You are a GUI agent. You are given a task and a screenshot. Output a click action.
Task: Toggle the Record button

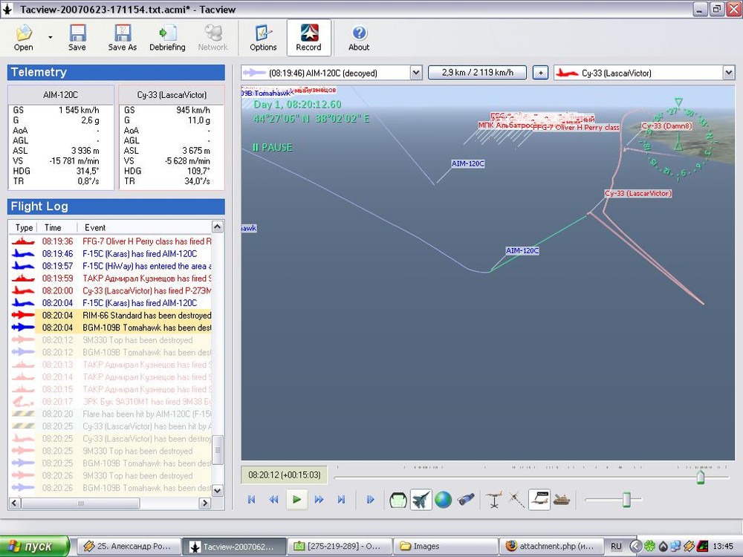point(308,38)
